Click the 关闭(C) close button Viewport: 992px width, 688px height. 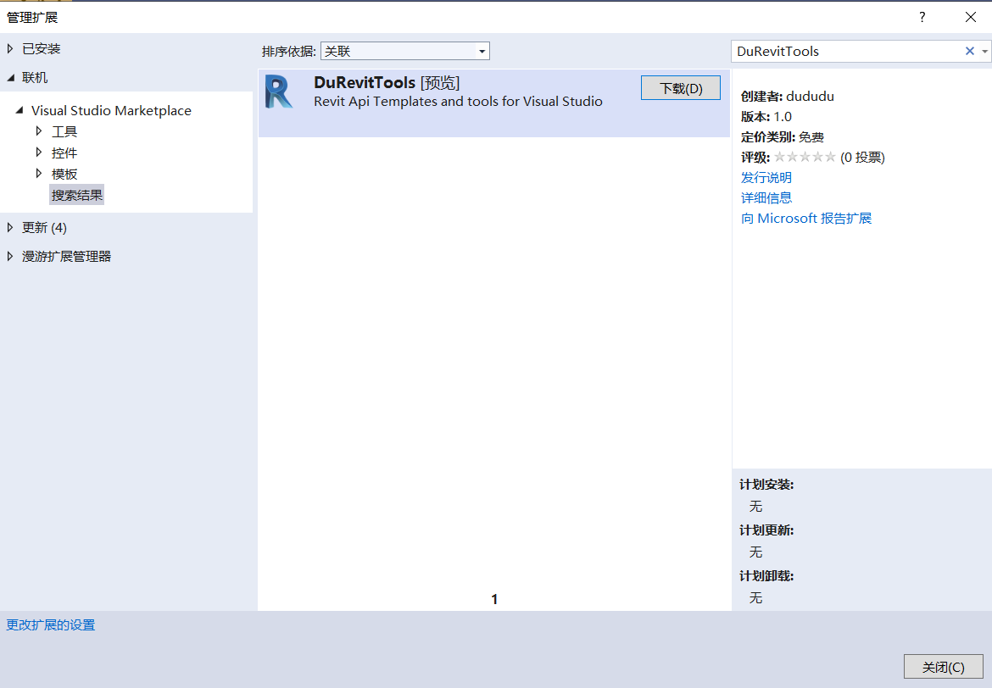coord(944,667)
